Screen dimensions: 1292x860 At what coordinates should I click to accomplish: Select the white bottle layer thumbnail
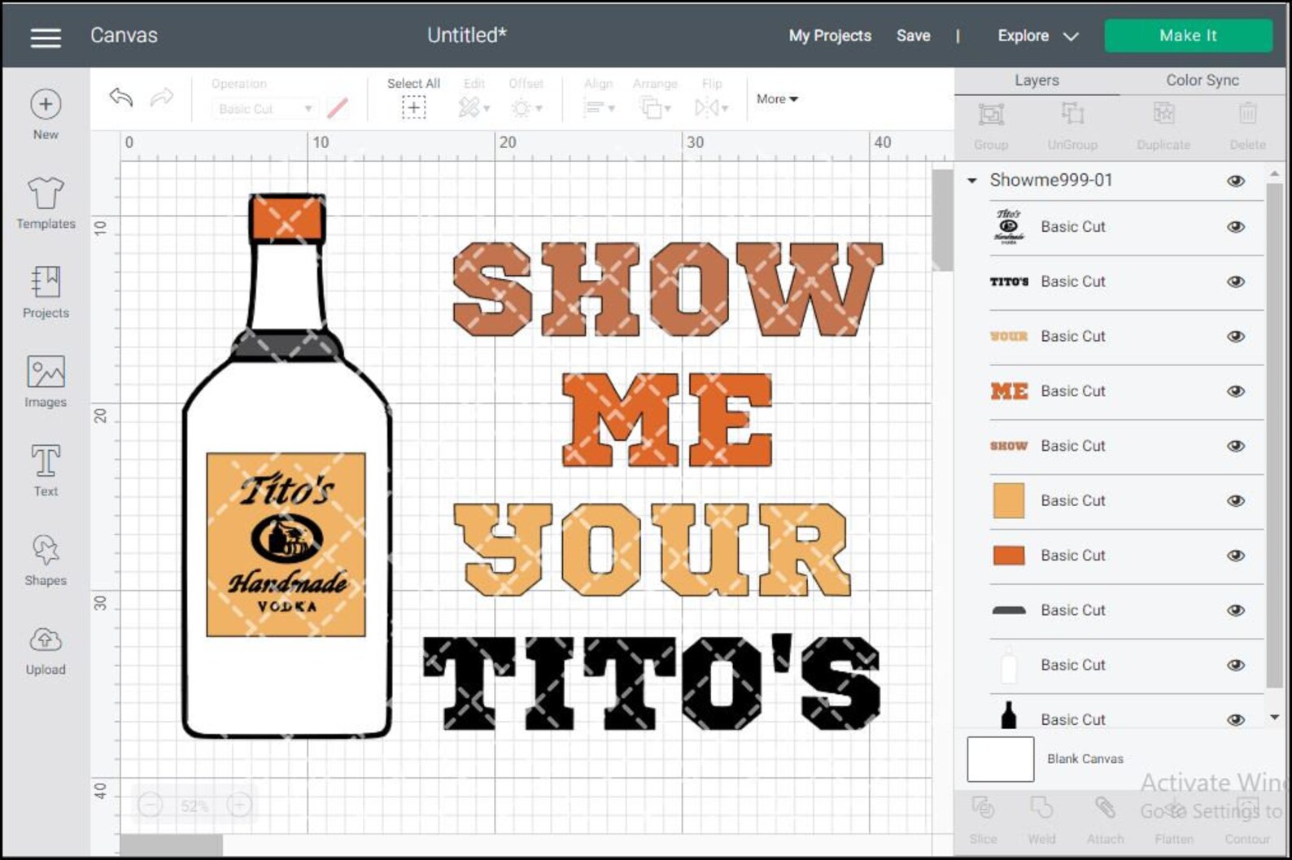click(x=1009, y=666)
